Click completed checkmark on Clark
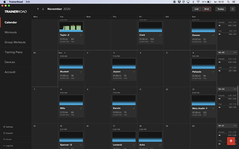Screen dimensions: 239x149 [x=160, y=35]
